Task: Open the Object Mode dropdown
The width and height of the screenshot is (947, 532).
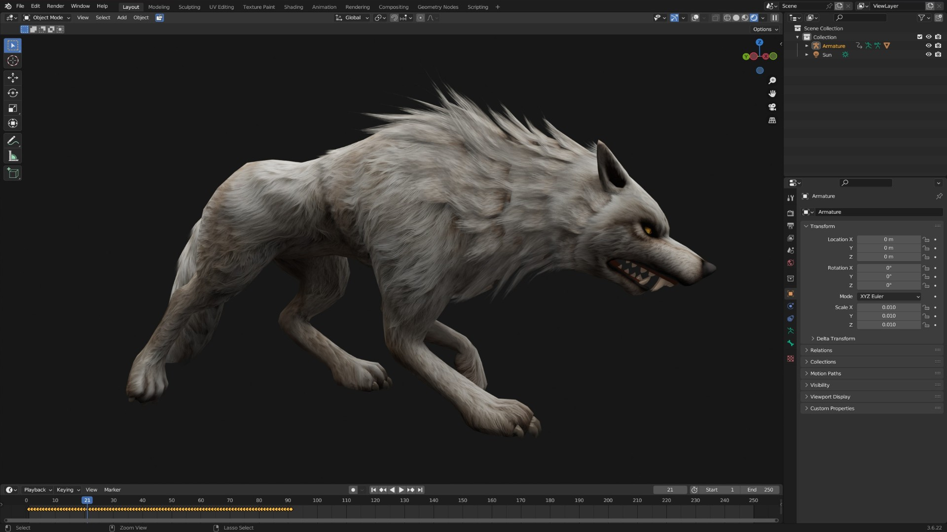Action: coord(47,18)
